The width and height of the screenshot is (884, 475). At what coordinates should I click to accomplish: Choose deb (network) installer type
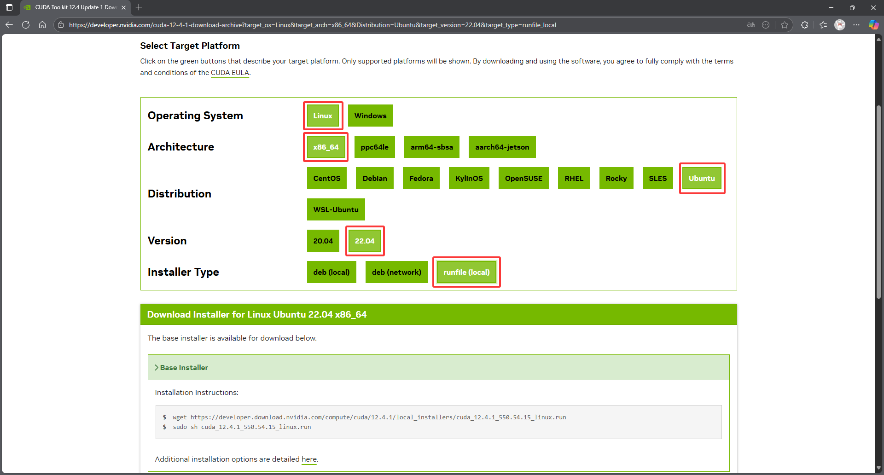396,272
